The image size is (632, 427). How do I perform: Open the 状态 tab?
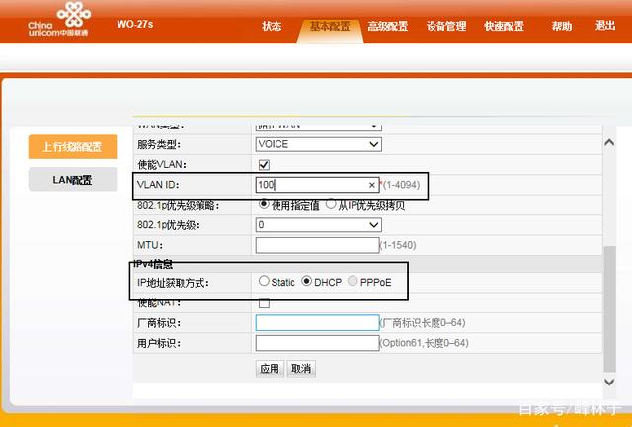(272, 27)
